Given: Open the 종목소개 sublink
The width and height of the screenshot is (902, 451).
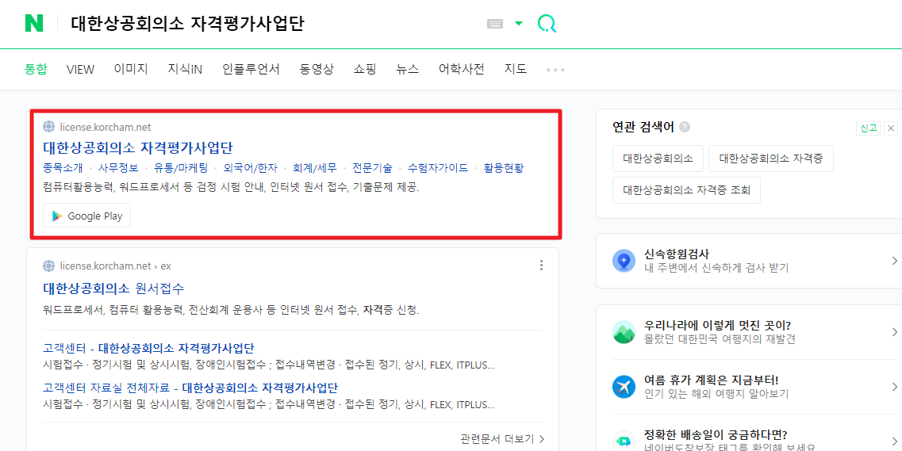Looking at the screenshot, I should coord(63,168).
